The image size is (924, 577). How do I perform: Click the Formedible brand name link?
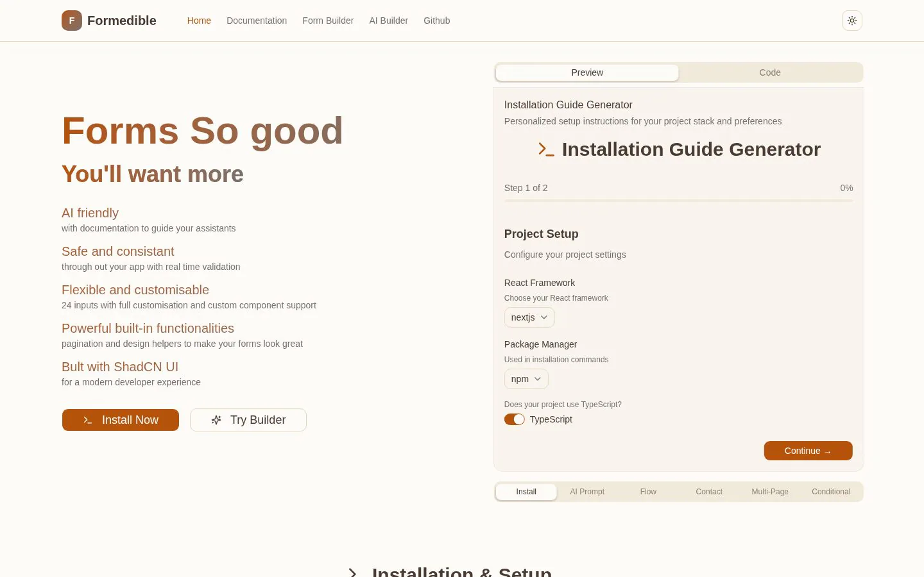(122, 21)
